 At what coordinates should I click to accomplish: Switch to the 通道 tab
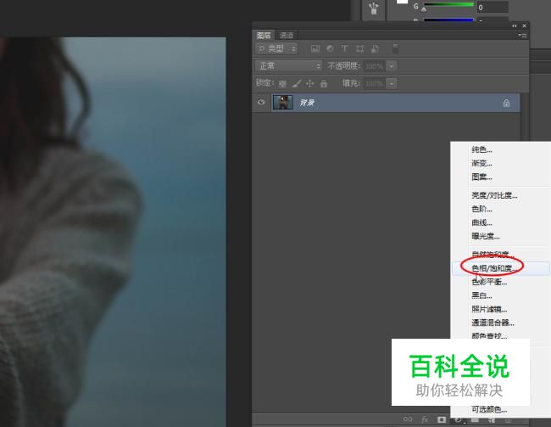(x=287, y=35)
